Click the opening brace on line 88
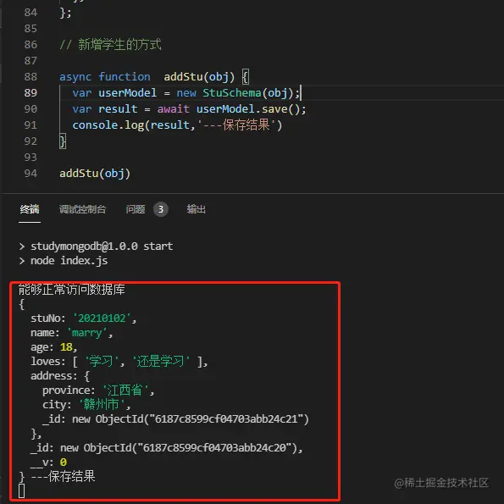504x504 pixels. click(x=246, y=77)
